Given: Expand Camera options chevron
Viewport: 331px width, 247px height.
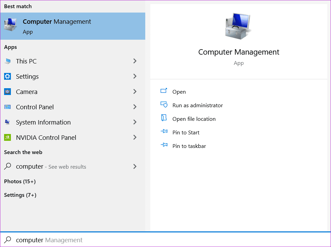Looking at the screenshot, I should click(x=135, y=92).
